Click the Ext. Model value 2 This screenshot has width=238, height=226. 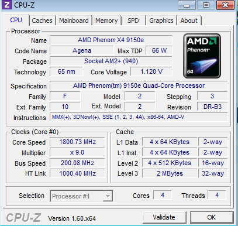click(x=140, y=107)
